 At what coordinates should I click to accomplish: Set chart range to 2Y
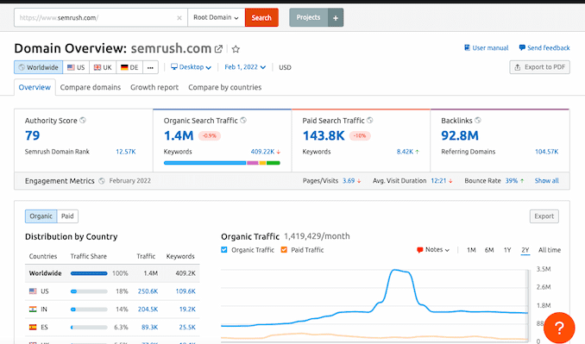[x=525, y=250]
